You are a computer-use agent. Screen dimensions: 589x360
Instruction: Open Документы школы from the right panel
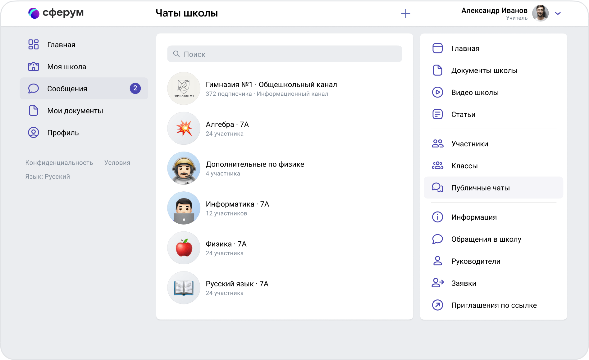coord(484,71)
